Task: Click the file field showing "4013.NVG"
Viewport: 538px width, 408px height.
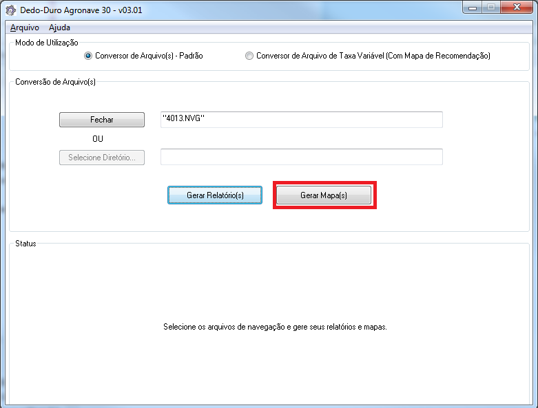Action: (x=302, y=120)
